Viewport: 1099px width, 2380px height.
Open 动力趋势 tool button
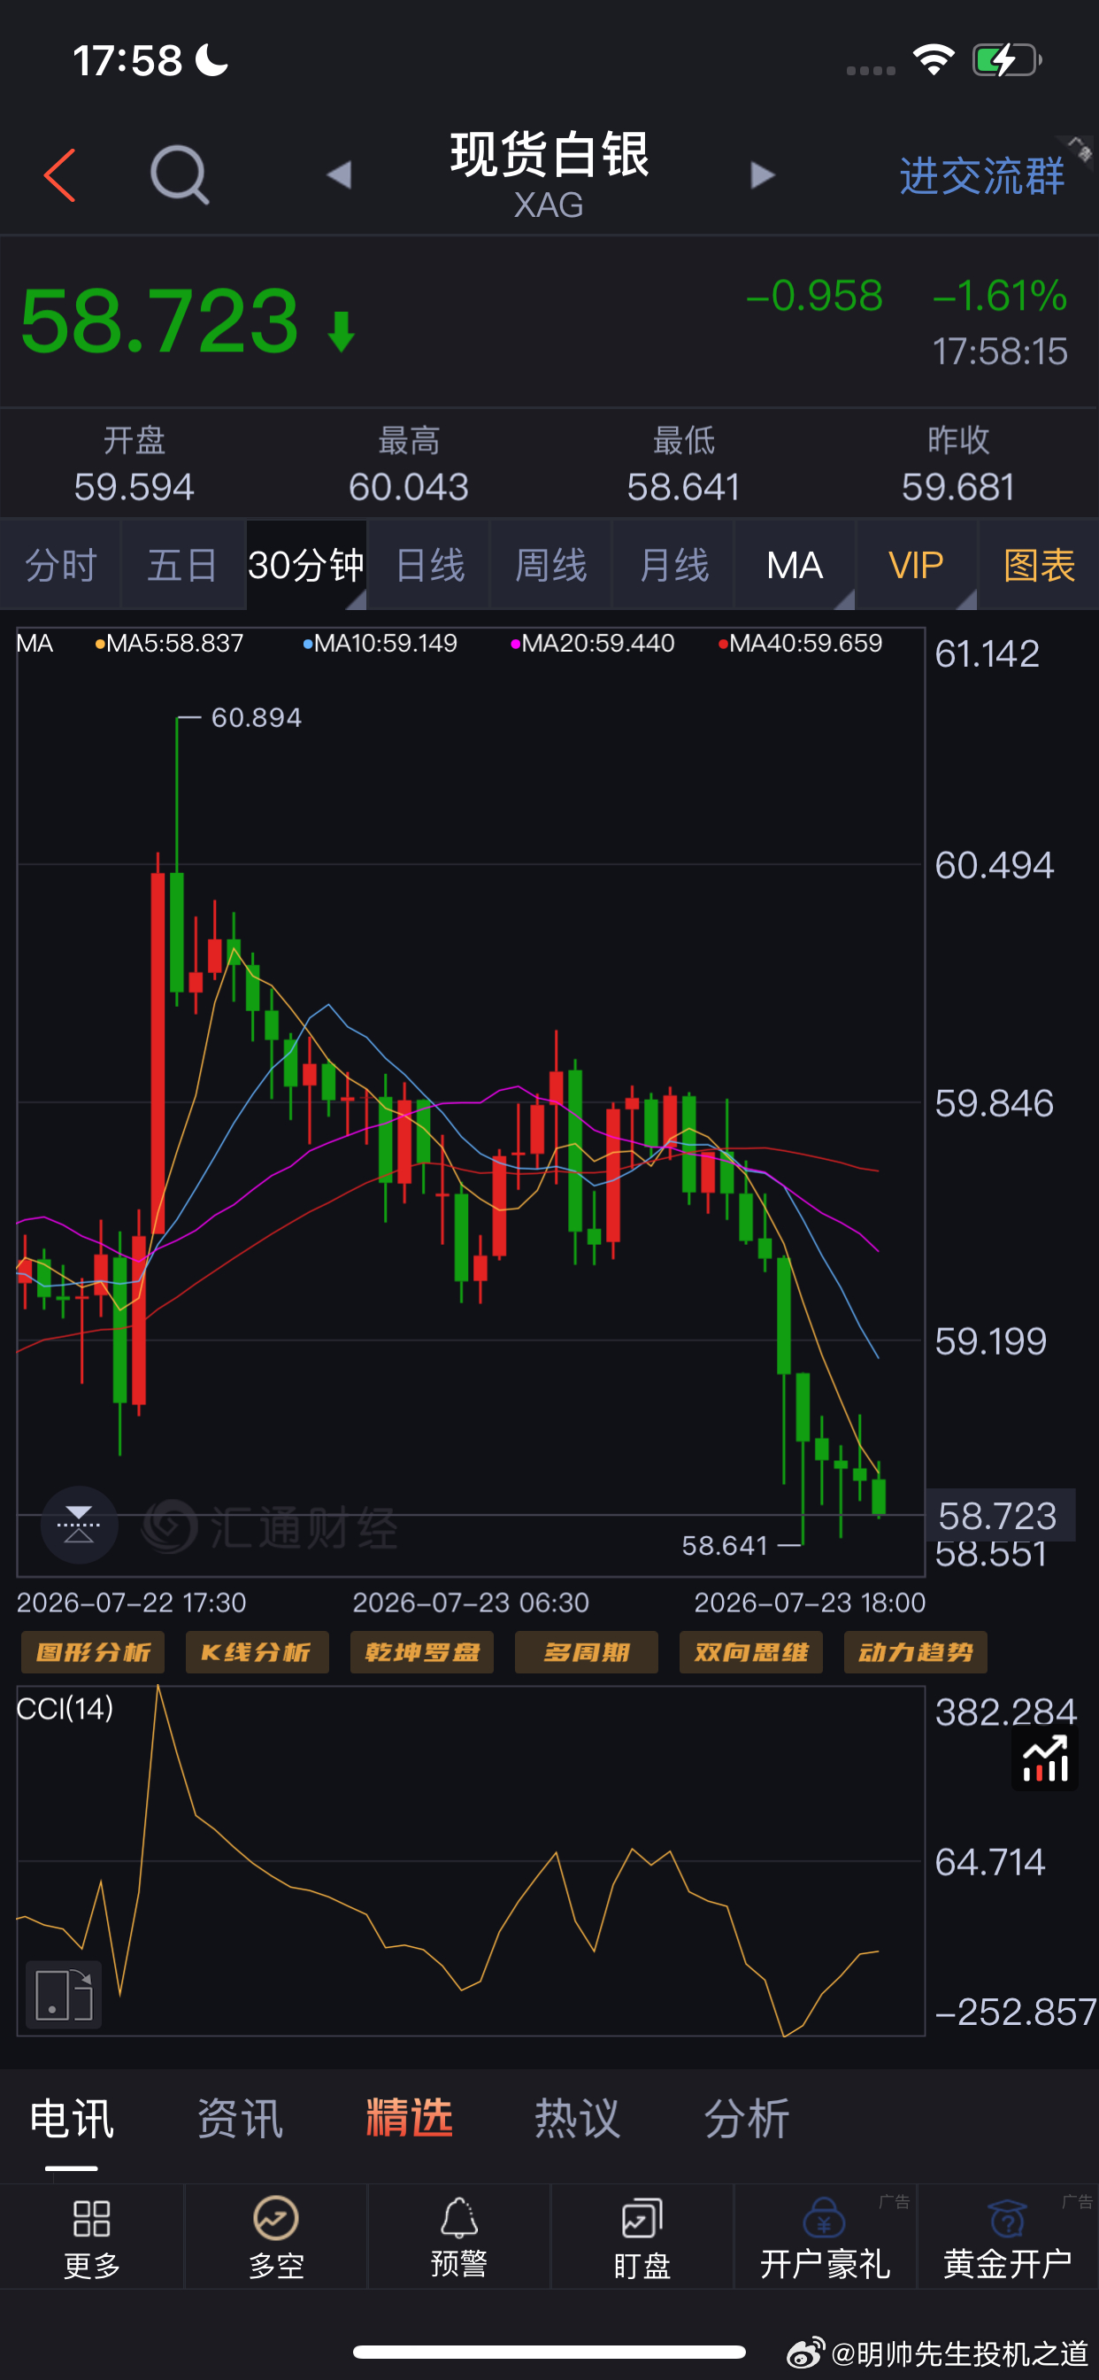click(x=915, y=1652)
